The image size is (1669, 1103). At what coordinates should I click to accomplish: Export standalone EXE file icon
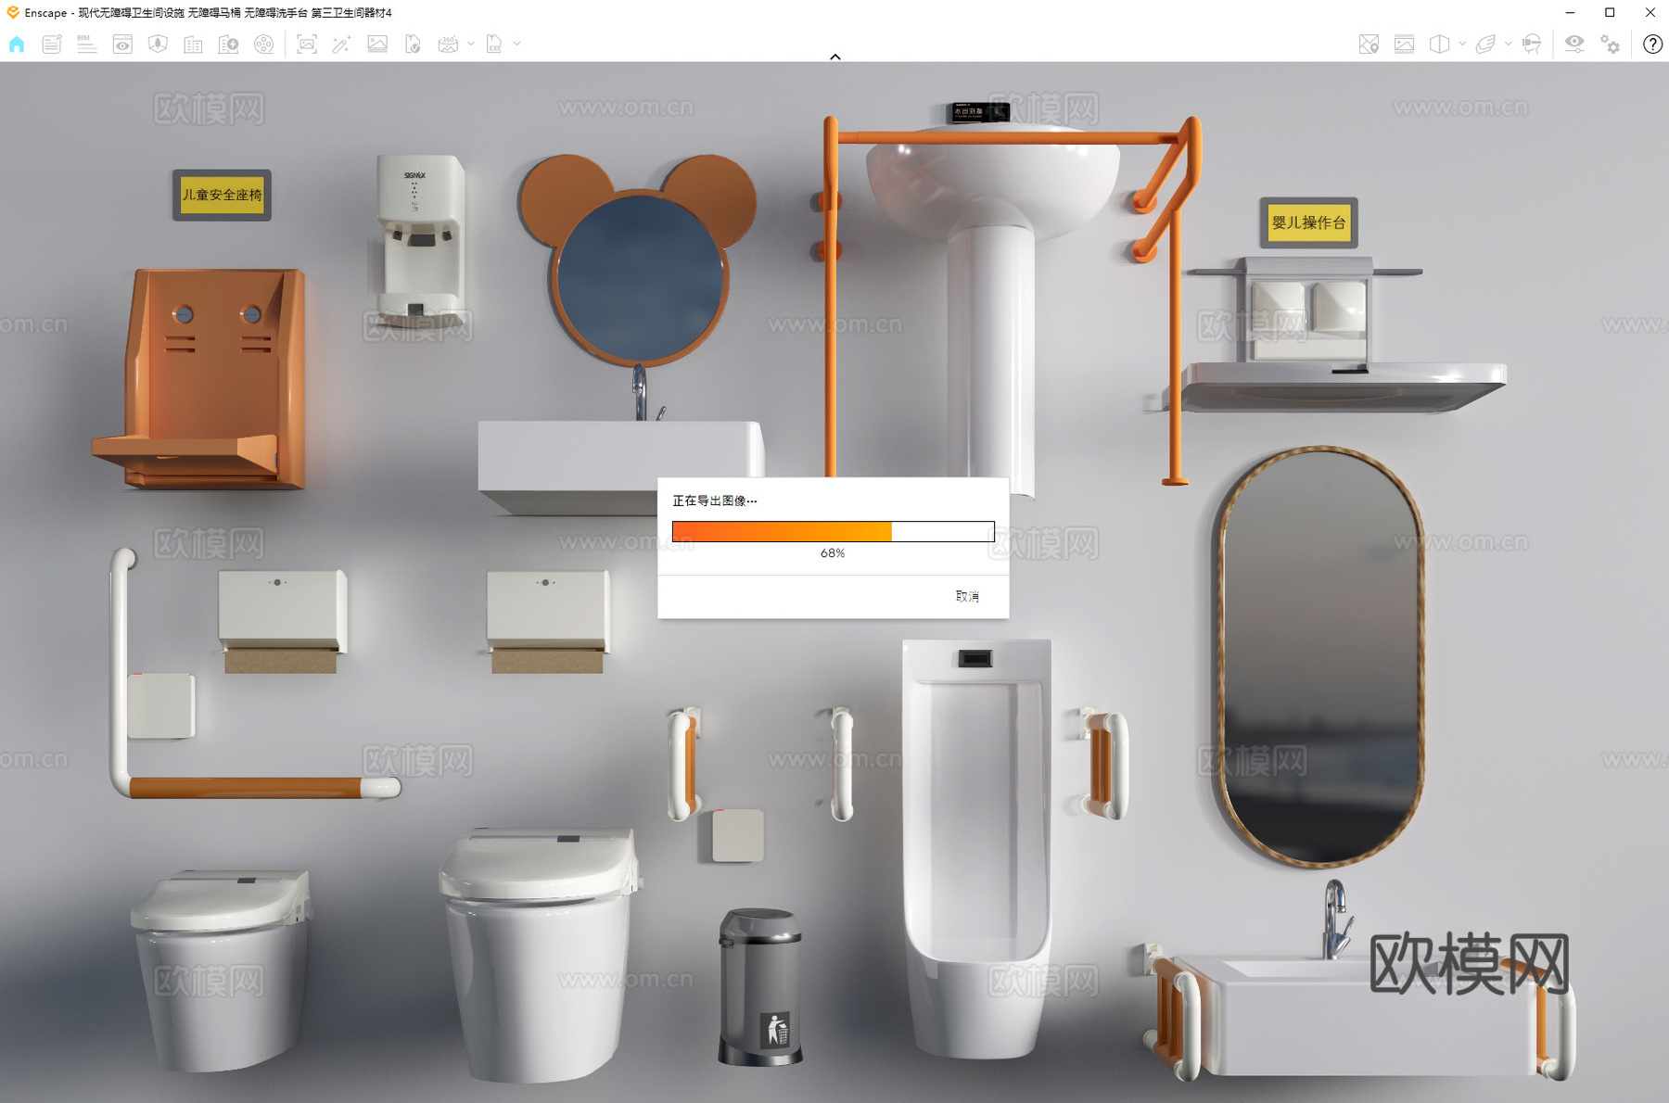(494, 44)
